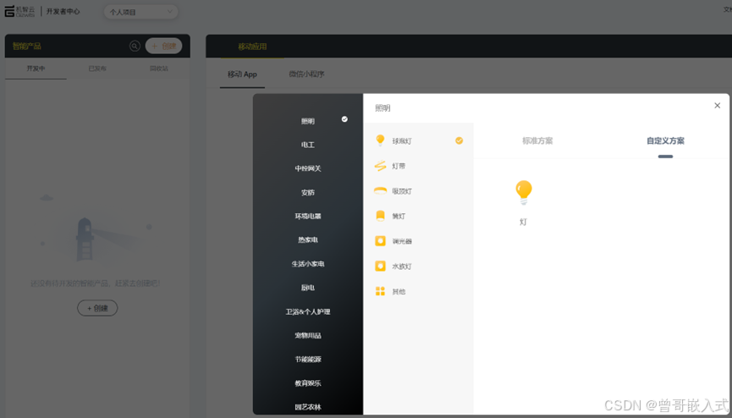The image size is (732, 418).
Task: Switch to the 微信小程序 tab
Action: click(x=306, y=74)
